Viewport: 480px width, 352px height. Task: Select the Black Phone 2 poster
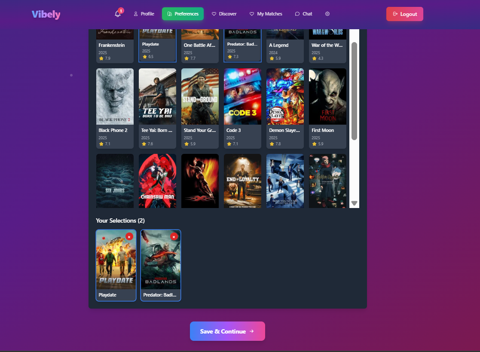(x=115, y=96)
